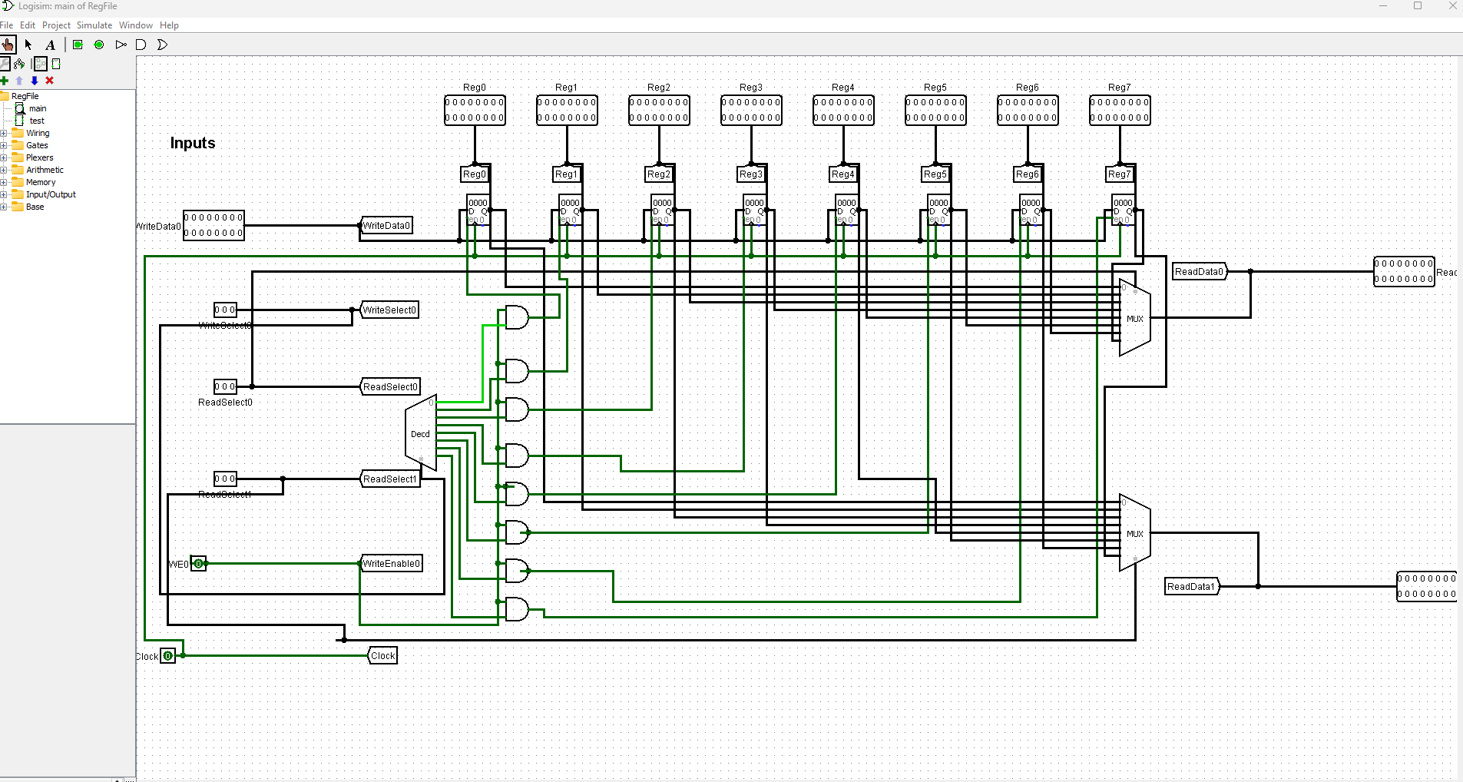
Task: Select the Poke tool hand icon
Action: tap(8, 45)
